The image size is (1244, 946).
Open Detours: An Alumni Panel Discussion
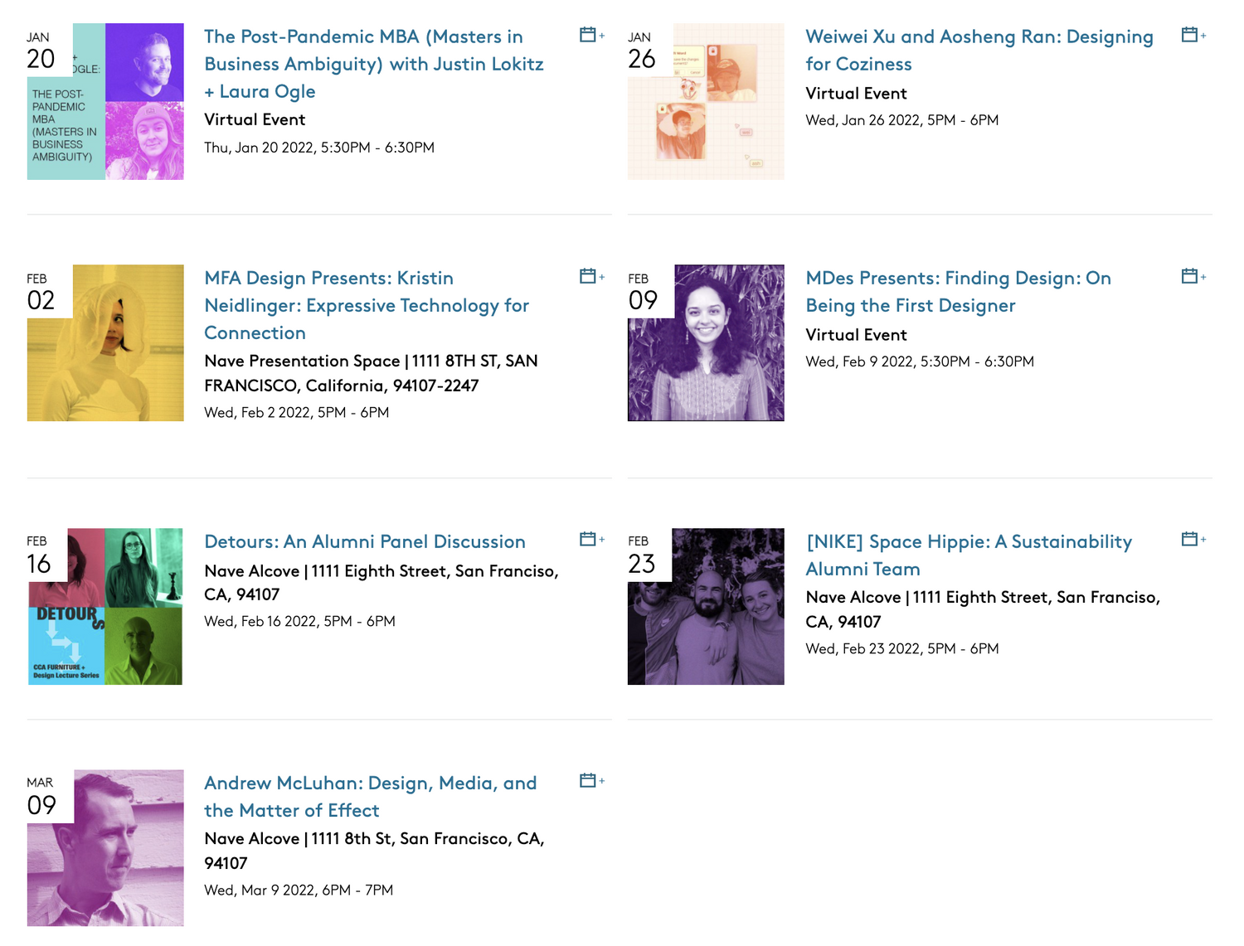pos(365,541)
